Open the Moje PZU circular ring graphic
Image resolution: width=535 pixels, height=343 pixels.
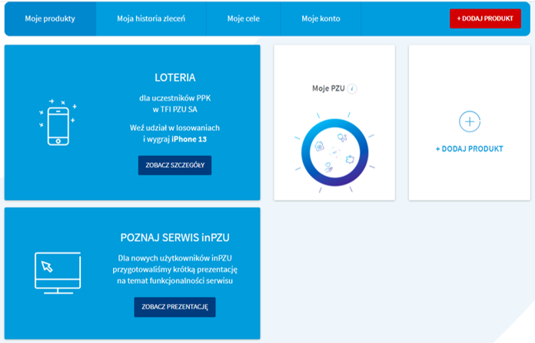point(334,152)
